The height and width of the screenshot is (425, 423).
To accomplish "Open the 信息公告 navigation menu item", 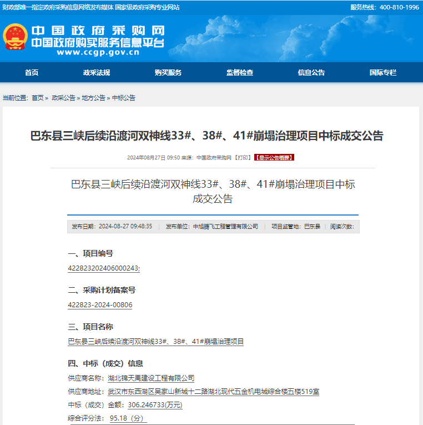I will click(311, 73).
